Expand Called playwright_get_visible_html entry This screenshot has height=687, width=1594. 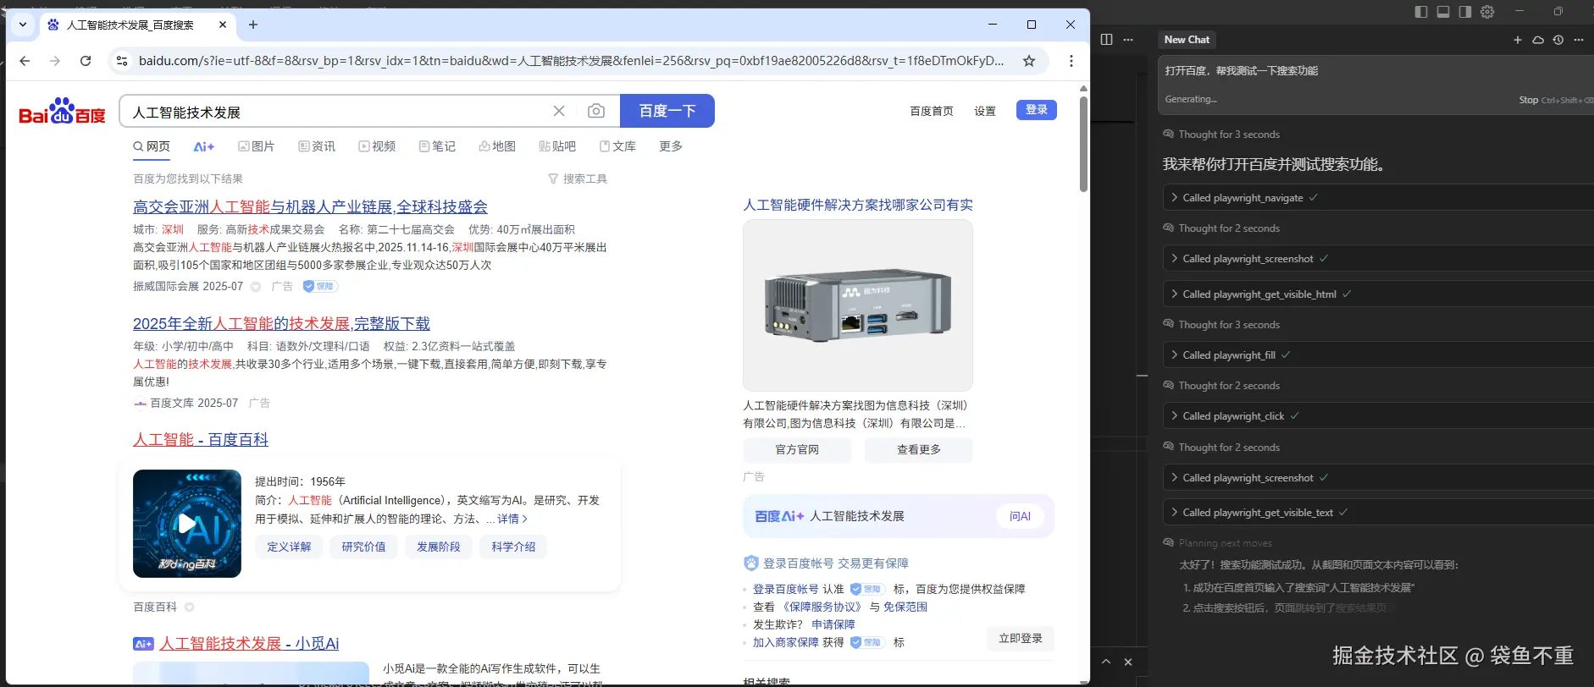[x=1377, y=294]
